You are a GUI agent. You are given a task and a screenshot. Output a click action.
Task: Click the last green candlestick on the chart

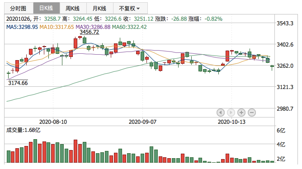(x=272, y=67)
